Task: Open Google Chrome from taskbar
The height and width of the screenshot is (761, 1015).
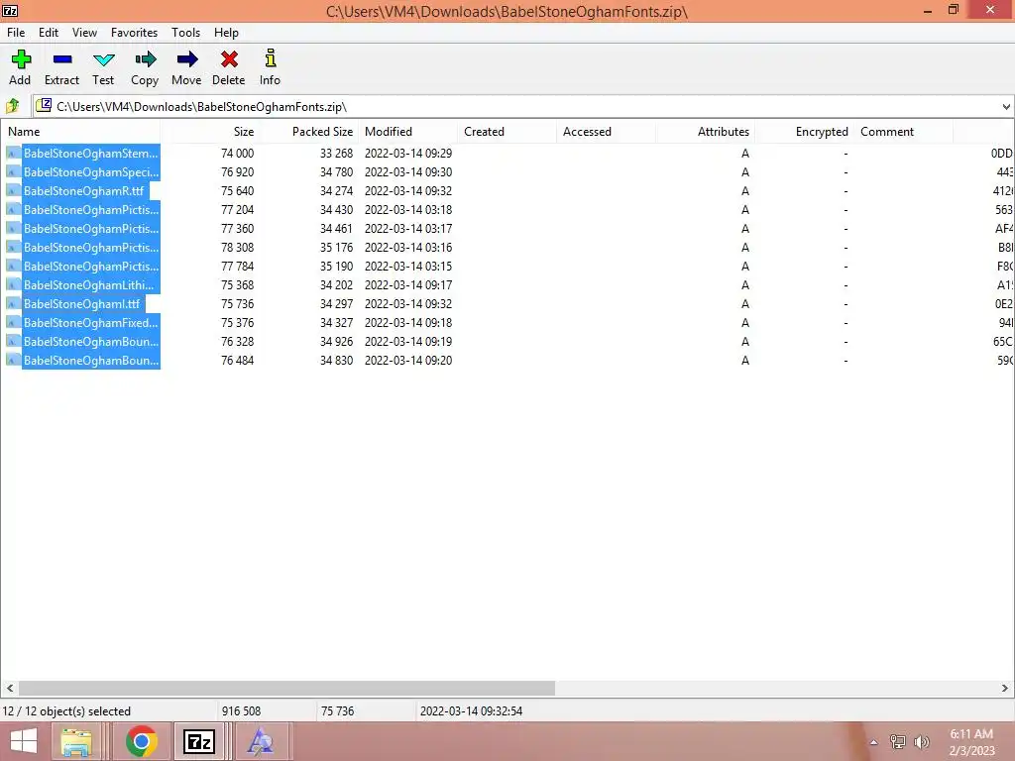Action: pos(142,741)
